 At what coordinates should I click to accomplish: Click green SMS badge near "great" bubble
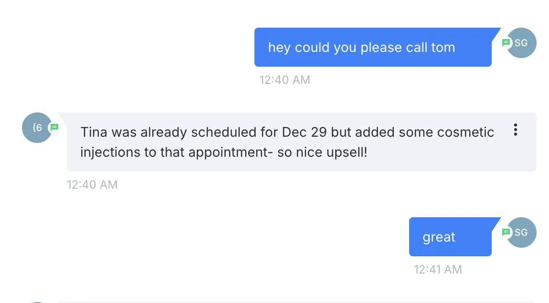506,232
